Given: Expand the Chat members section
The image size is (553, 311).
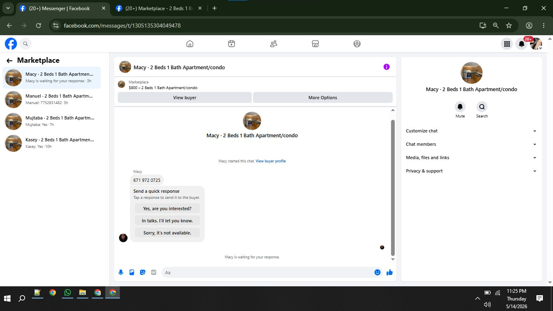Looking at the screenshot, I should [471, 144].
